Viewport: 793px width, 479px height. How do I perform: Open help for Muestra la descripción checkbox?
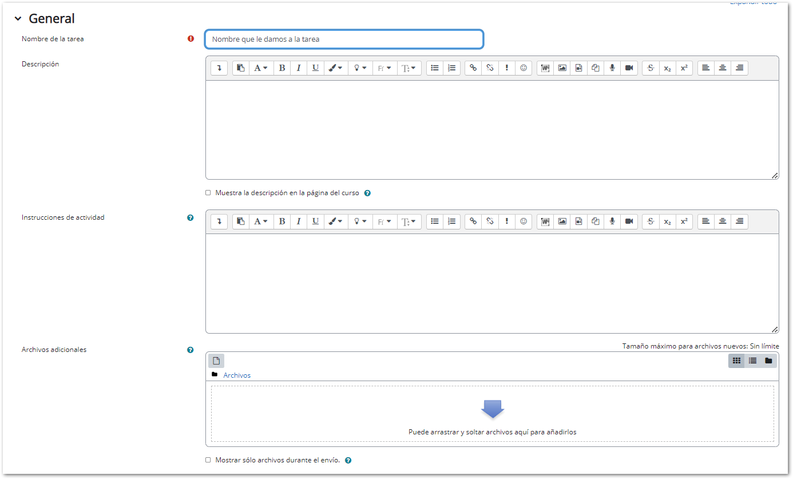367,193
